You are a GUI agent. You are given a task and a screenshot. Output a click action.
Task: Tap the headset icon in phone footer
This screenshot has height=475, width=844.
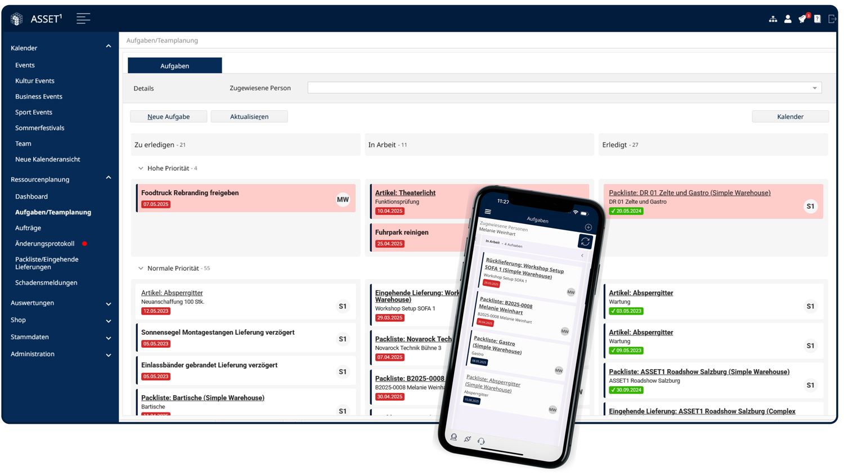pyautogui.click(x=481, y=441)
